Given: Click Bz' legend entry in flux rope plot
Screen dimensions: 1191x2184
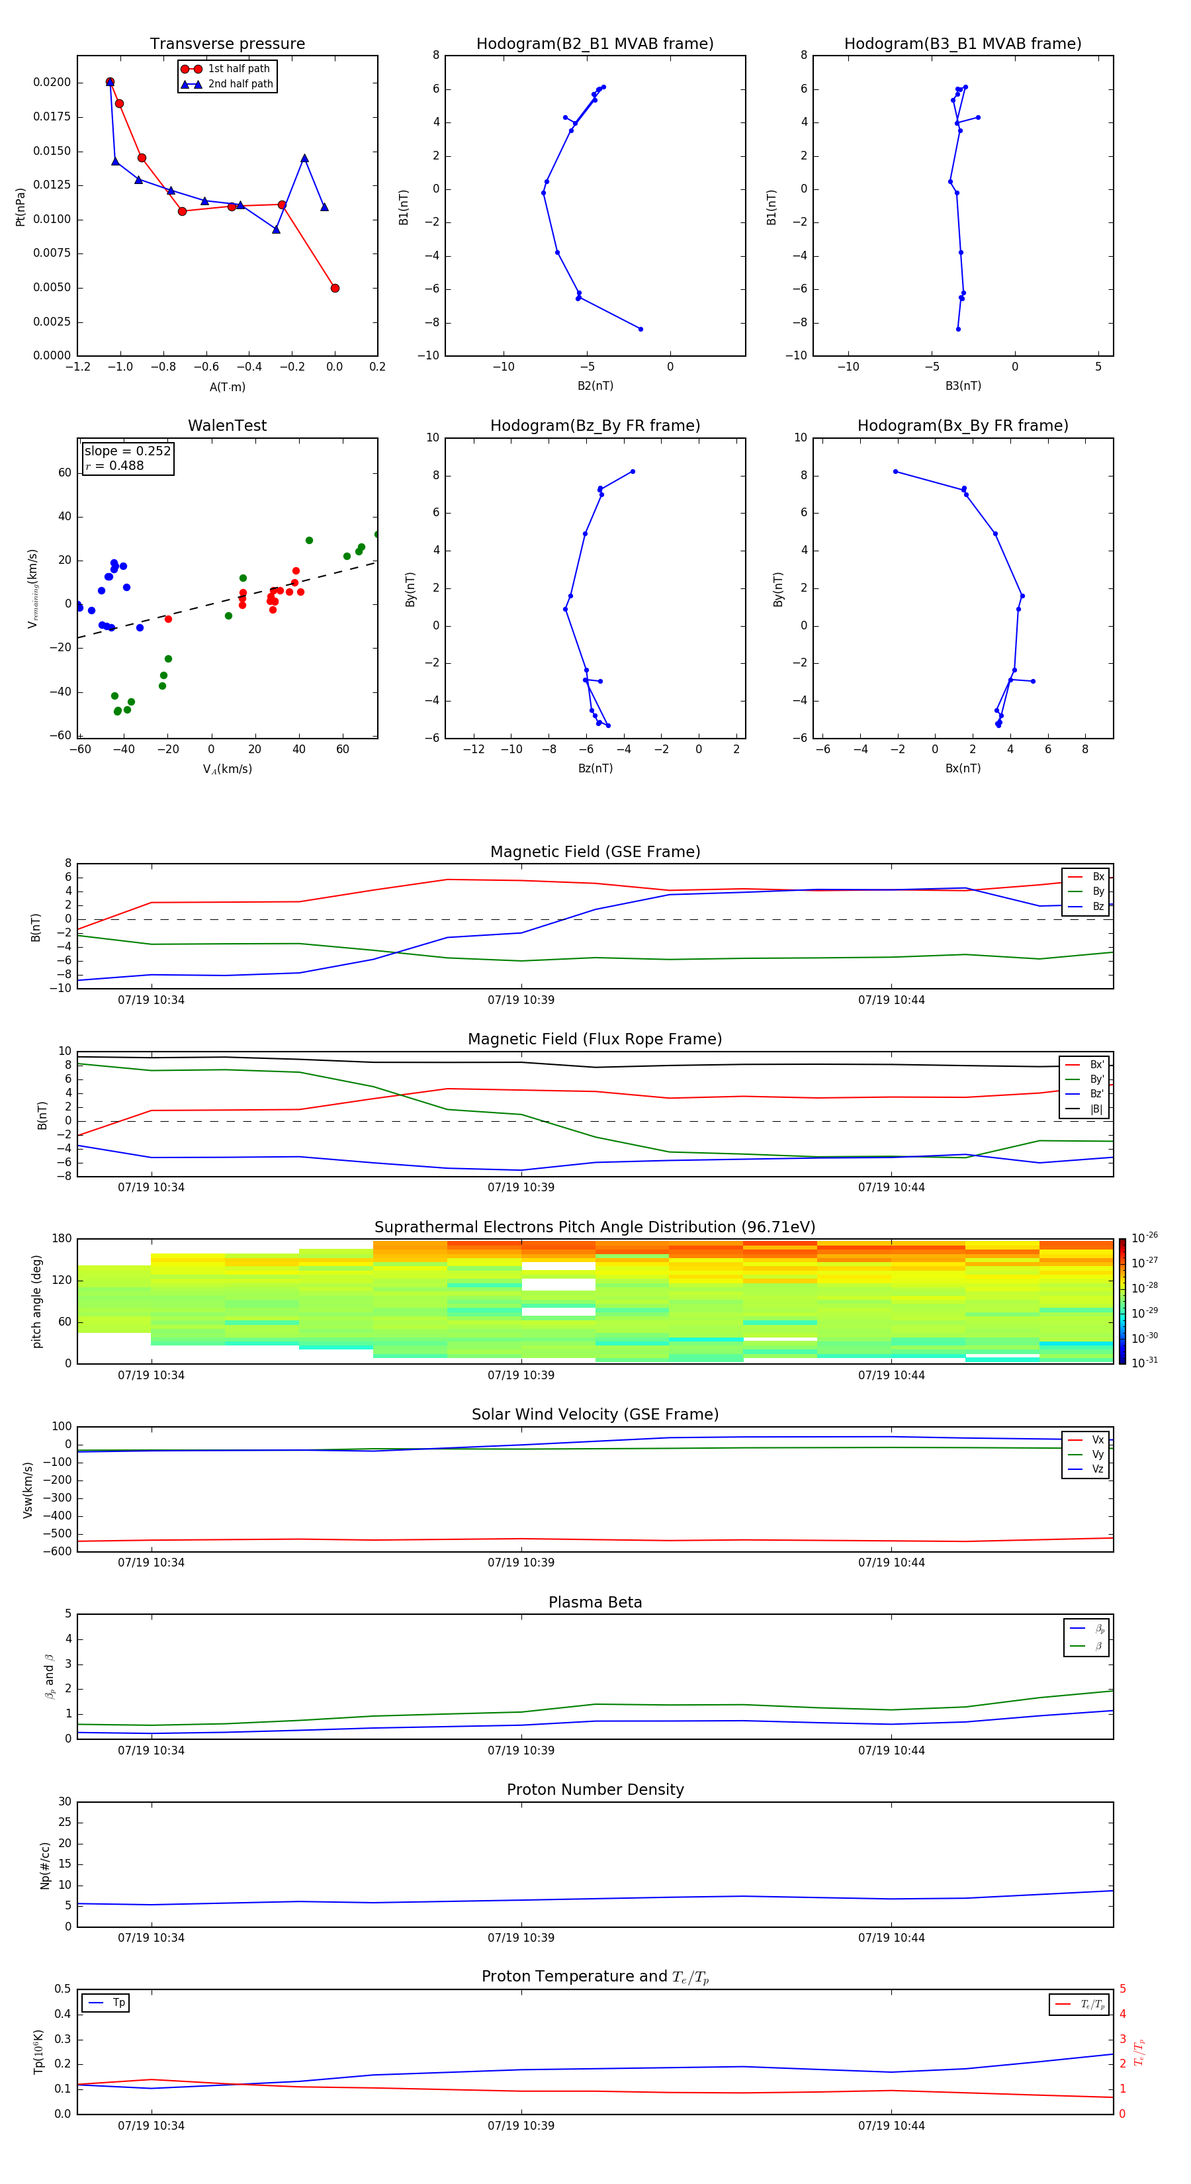Looking at the screenshot, I should pos(1085,1094).
